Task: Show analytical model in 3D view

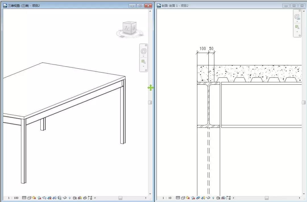Action: 80,198
